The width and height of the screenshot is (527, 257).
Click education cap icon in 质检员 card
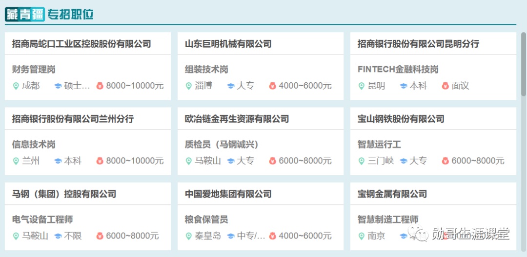[x=230, y=161]
